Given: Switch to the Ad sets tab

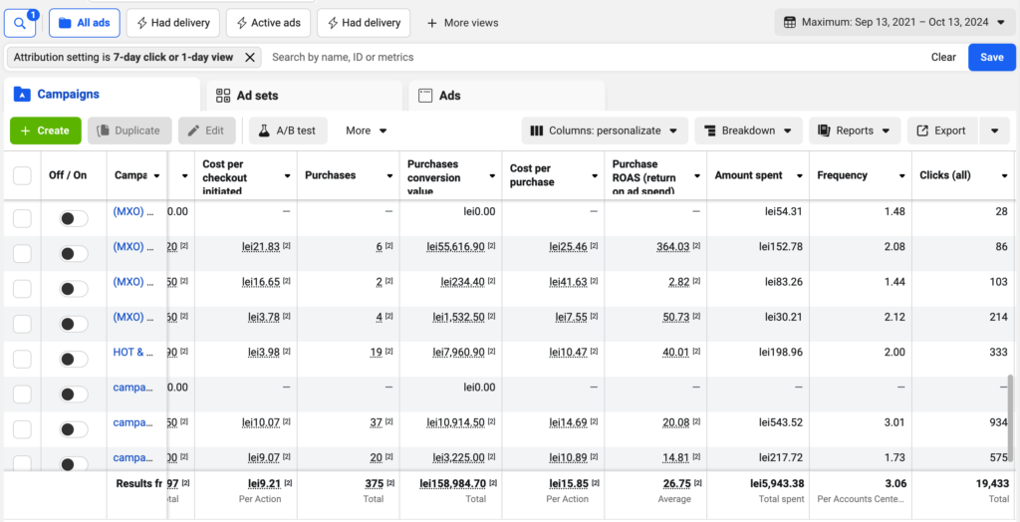Looking at the screenshot, I should coord(305,96).
